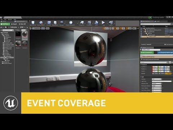Start Play in editor

[x=103, y=23]
